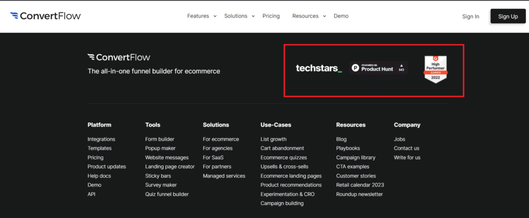Screen dimensions: 529x218
Task: Click the Sign In link
Action: [470, 16]
